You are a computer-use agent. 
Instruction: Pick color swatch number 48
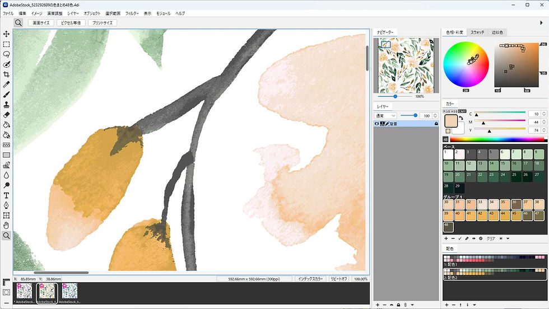[x=448, y=227]
